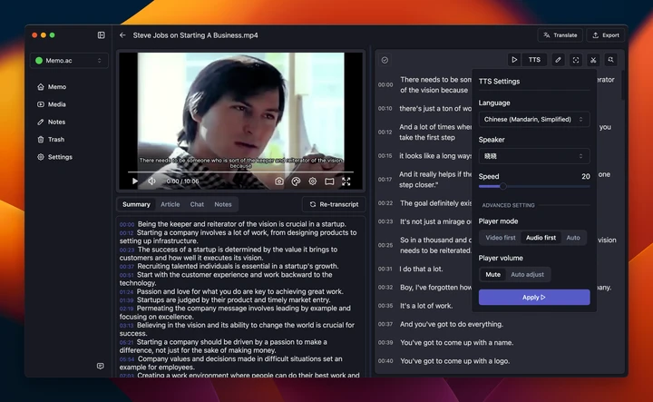
Task: Select Video first player mode
Action: pos(501,238)
